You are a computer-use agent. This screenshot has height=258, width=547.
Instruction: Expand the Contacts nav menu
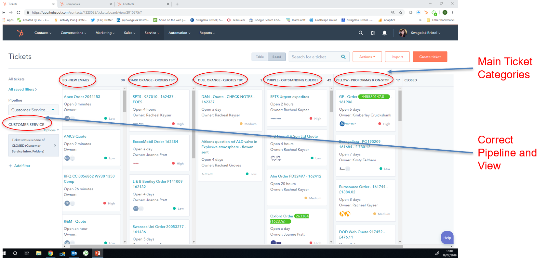43,33
